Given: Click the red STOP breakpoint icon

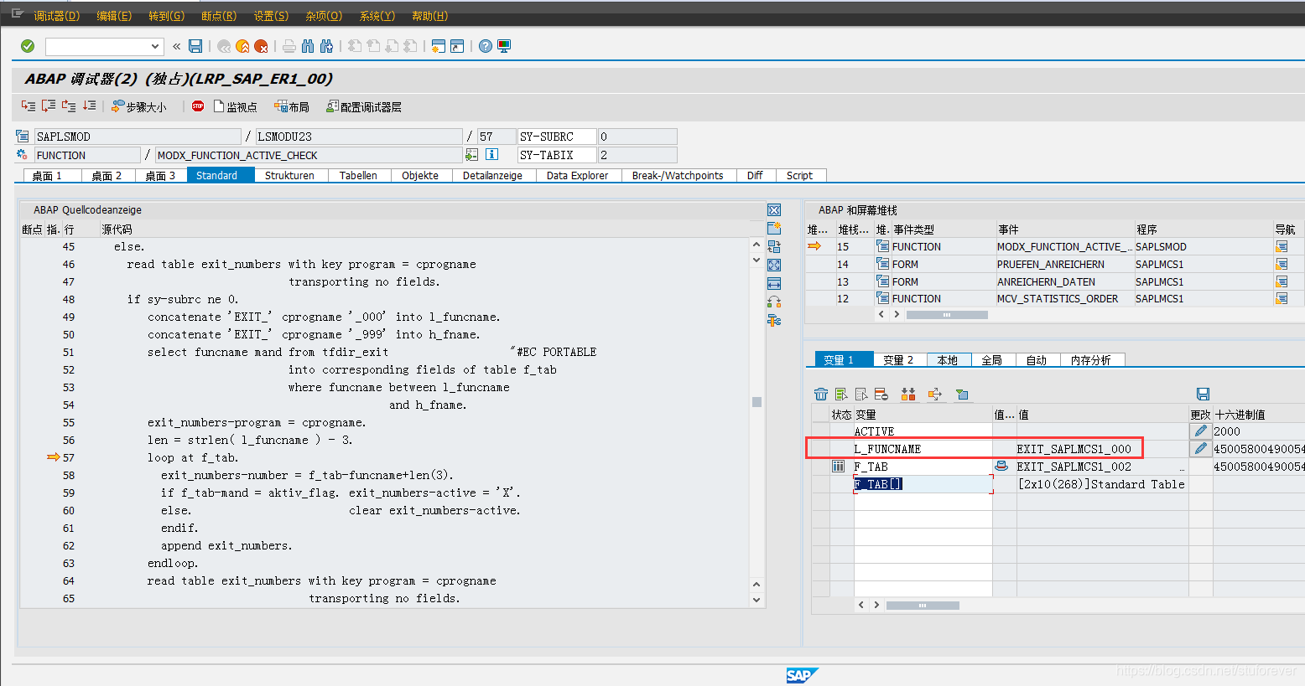Looking at the screenshot, I should (198, 106).
